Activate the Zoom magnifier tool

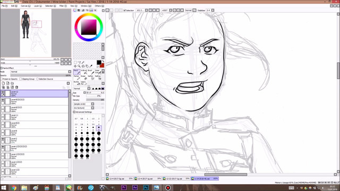click(79, 66)
